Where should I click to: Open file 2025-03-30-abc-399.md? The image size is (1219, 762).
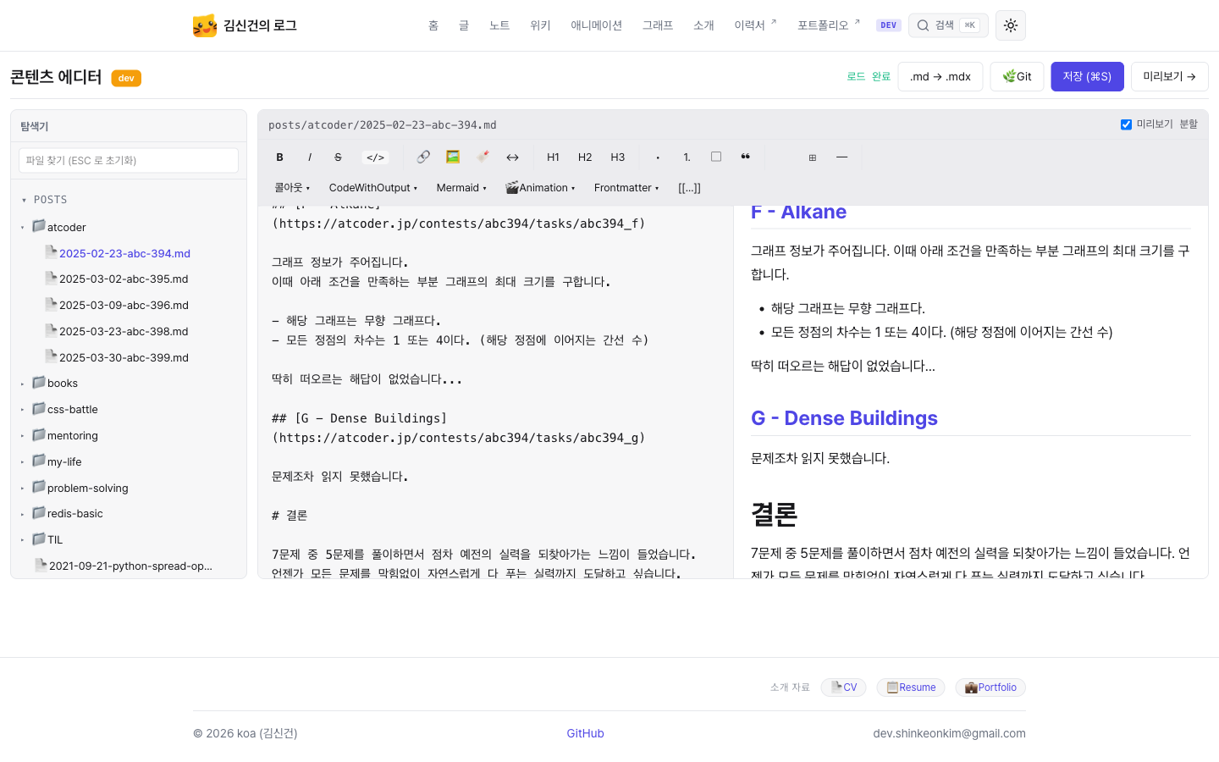[x=117, y=357]
